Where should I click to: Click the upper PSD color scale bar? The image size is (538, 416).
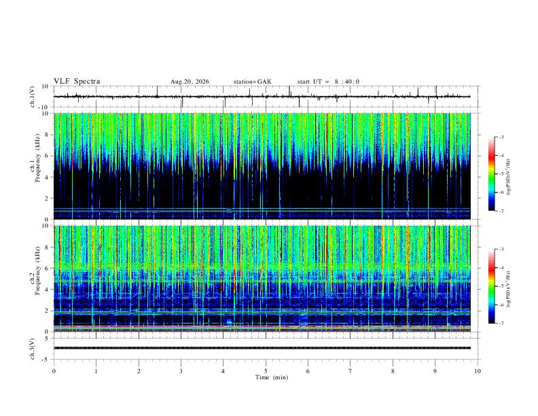(x=492, y=174)
